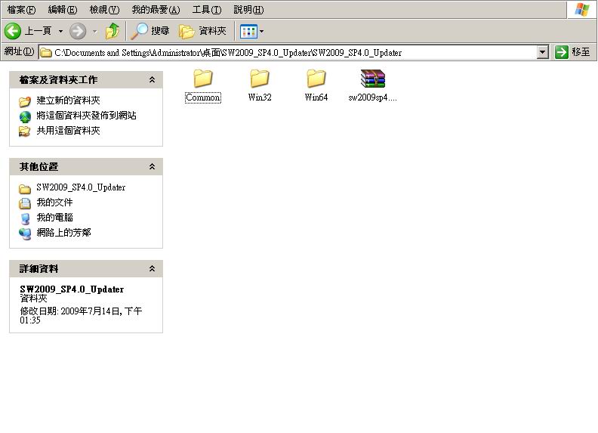Open the 檔案(F) menu
Screen dimensions: 598x433
[x=21, y=10]
